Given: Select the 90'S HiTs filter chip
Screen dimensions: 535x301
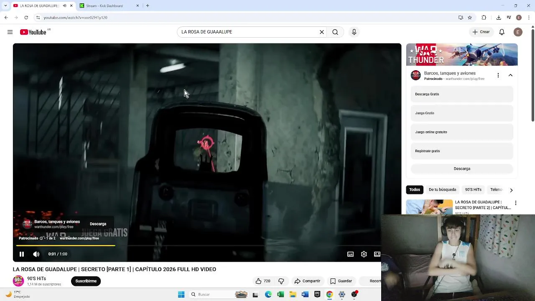Looking at the screenshot, I should pos(473,190).
